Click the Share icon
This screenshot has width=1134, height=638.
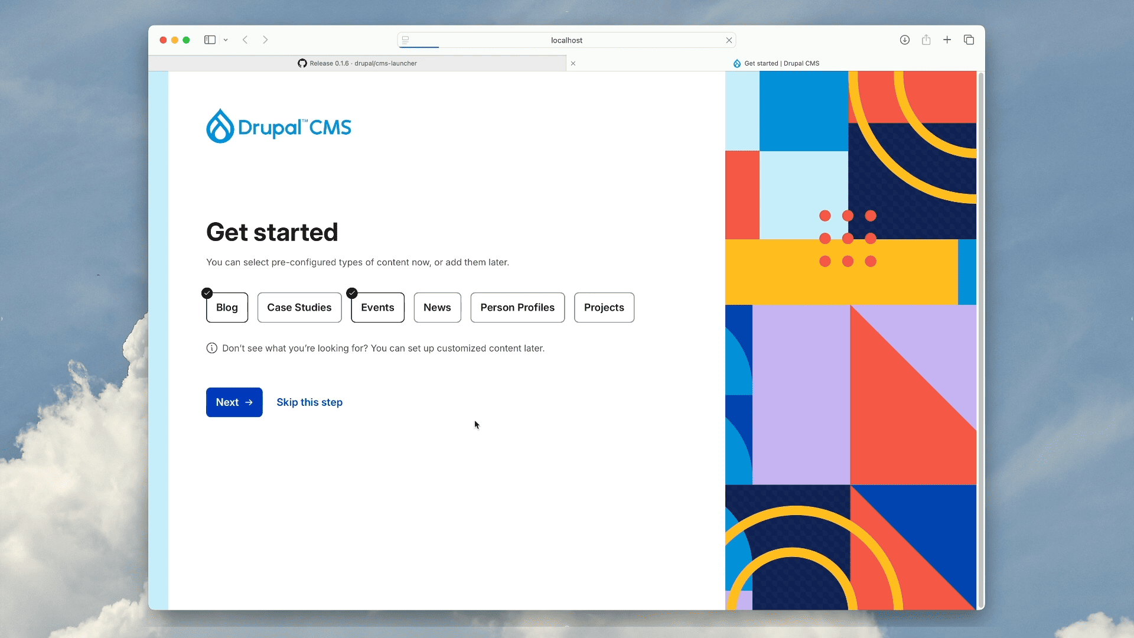click(x=926, y=40)
